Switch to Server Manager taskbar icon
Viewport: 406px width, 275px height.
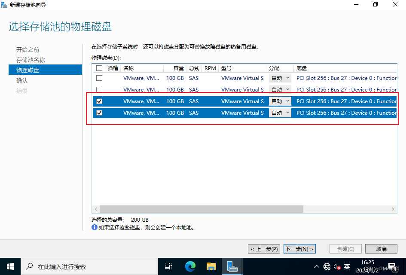point(232,266)
